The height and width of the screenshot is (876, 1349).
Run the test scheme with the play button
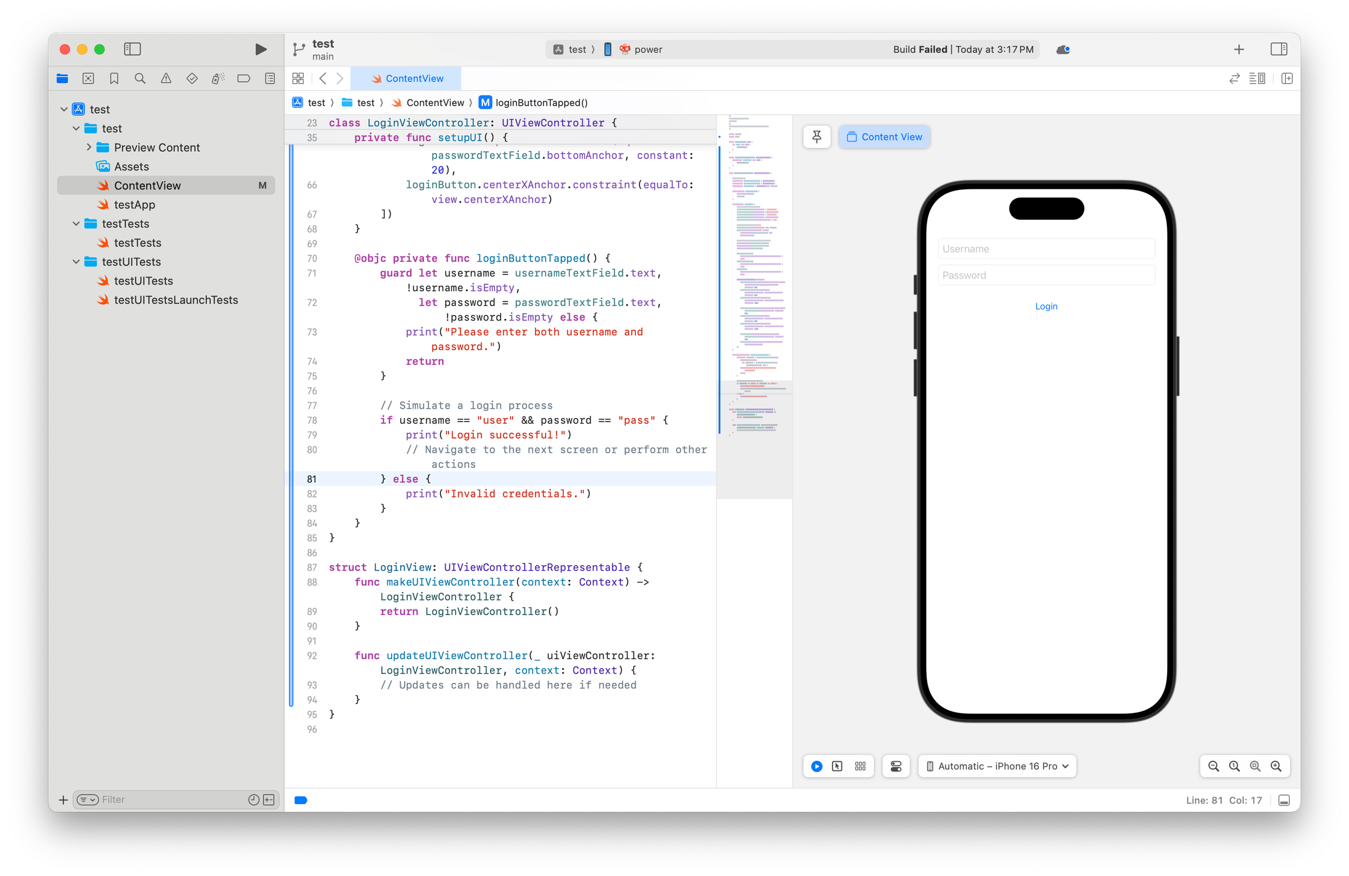tap(261, 49)
